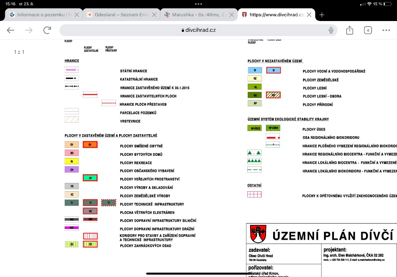Click the forward navigation arrow
Screen dimensions: 397x277
tap(29, 30)
